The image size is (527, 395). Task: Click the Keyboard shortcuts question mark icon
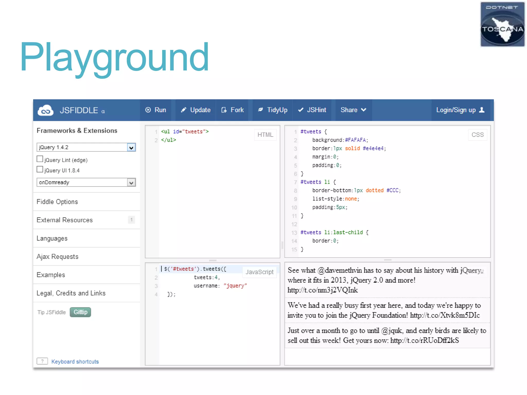(x=42, y=361)
